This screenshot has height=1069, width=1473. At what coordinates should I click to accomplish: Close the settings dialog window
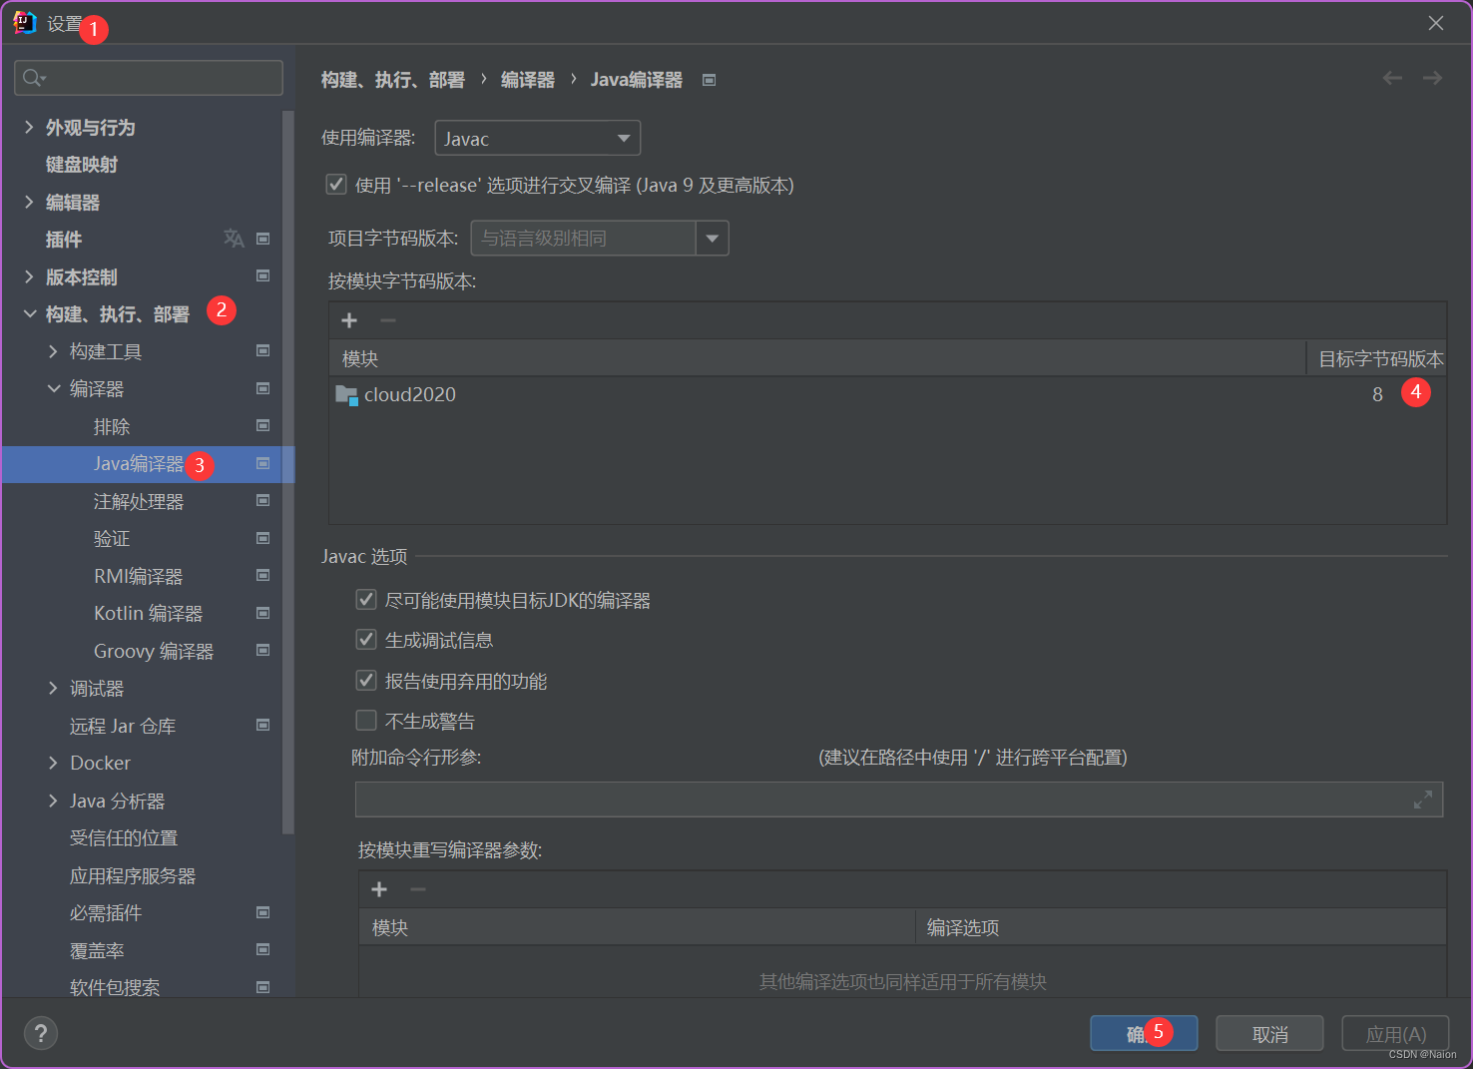coord(1436,23)
